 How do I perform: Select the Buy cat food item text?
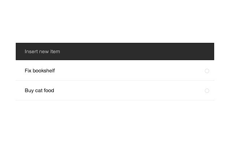39,91
